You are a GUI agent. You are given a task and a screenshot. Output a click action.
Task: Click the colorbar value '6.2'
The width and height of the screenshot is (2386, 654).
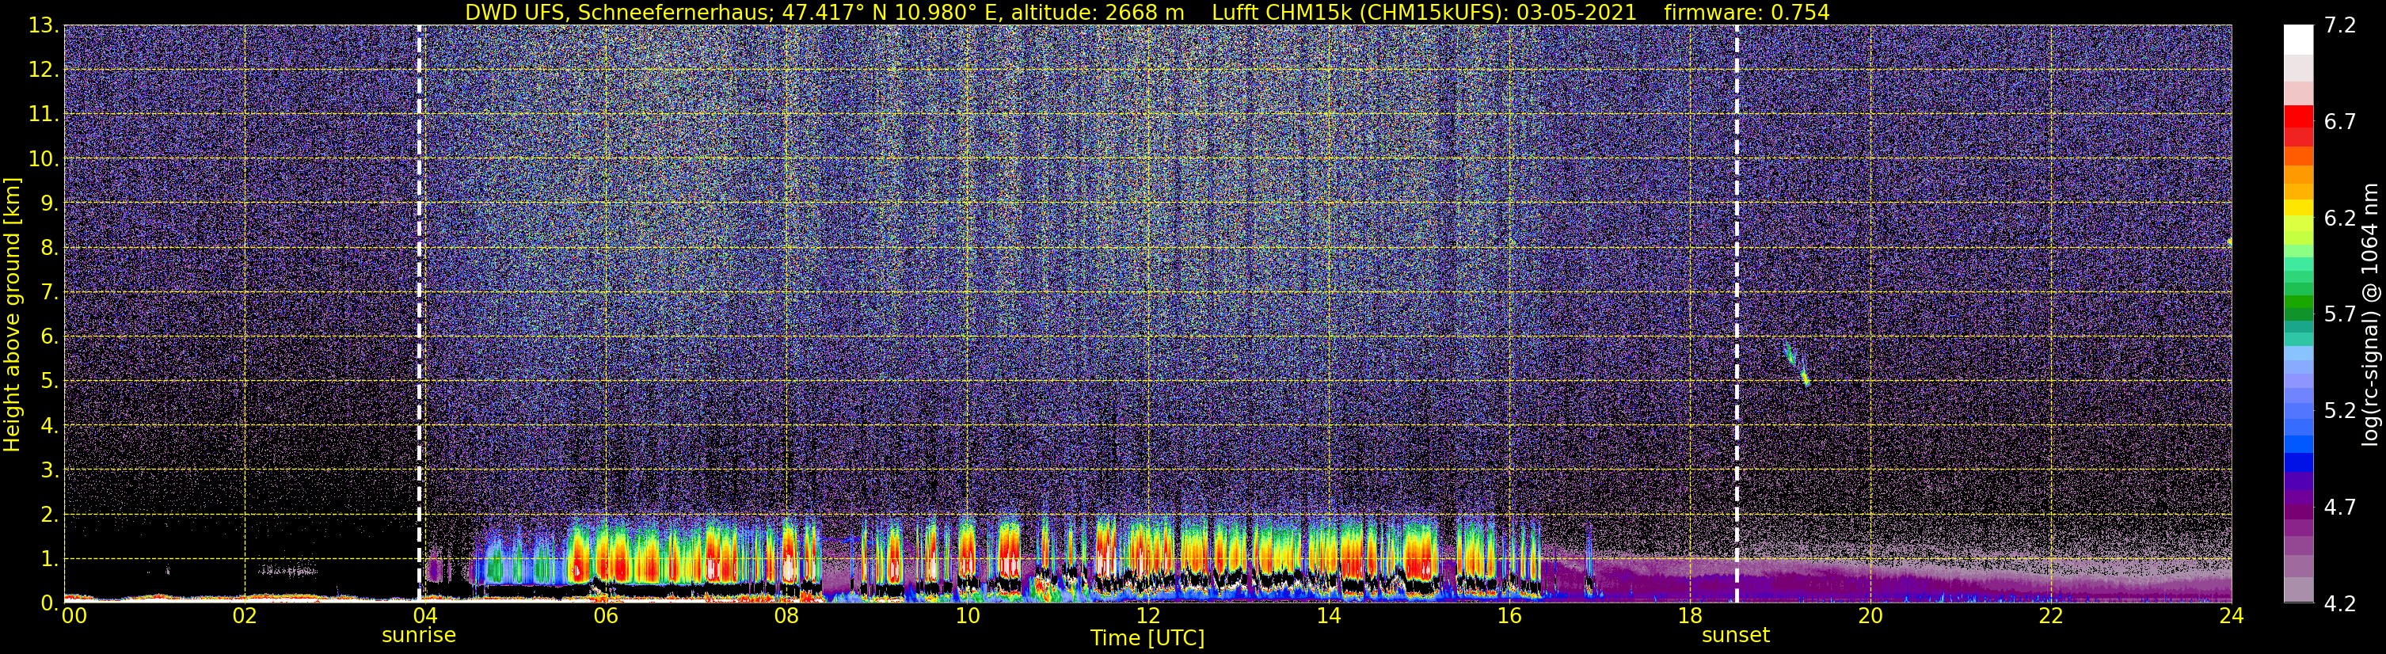click(x=2340, y=218)
